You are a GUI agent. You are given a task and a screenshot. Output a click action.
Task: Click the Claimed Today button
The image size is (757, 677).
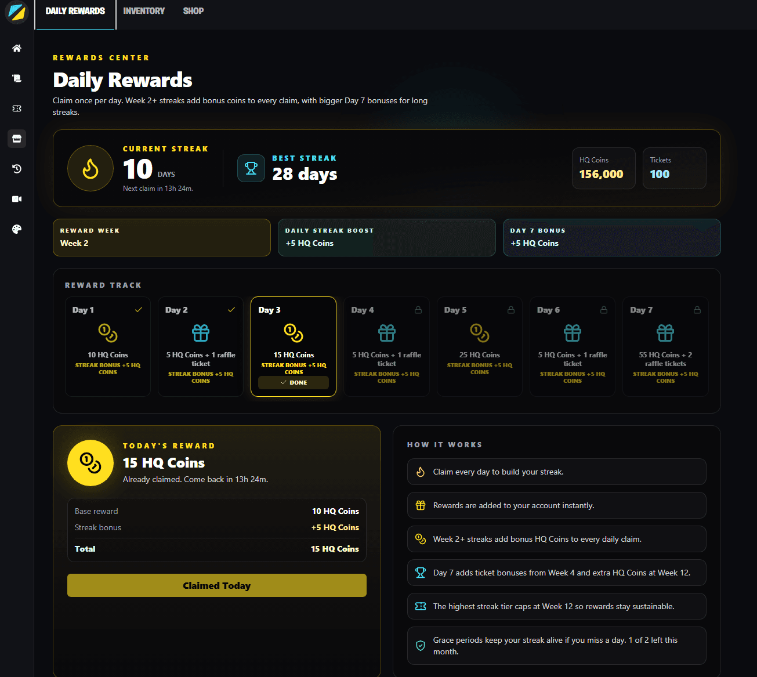(x=217, y=585)
